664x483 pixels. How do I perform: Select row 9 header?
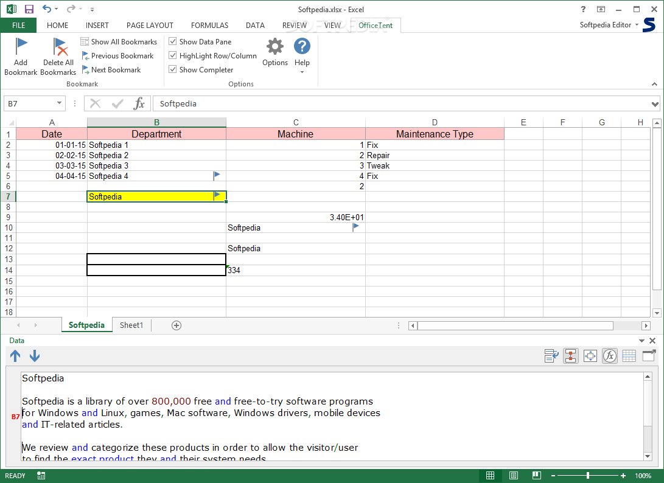click(8, 217)
